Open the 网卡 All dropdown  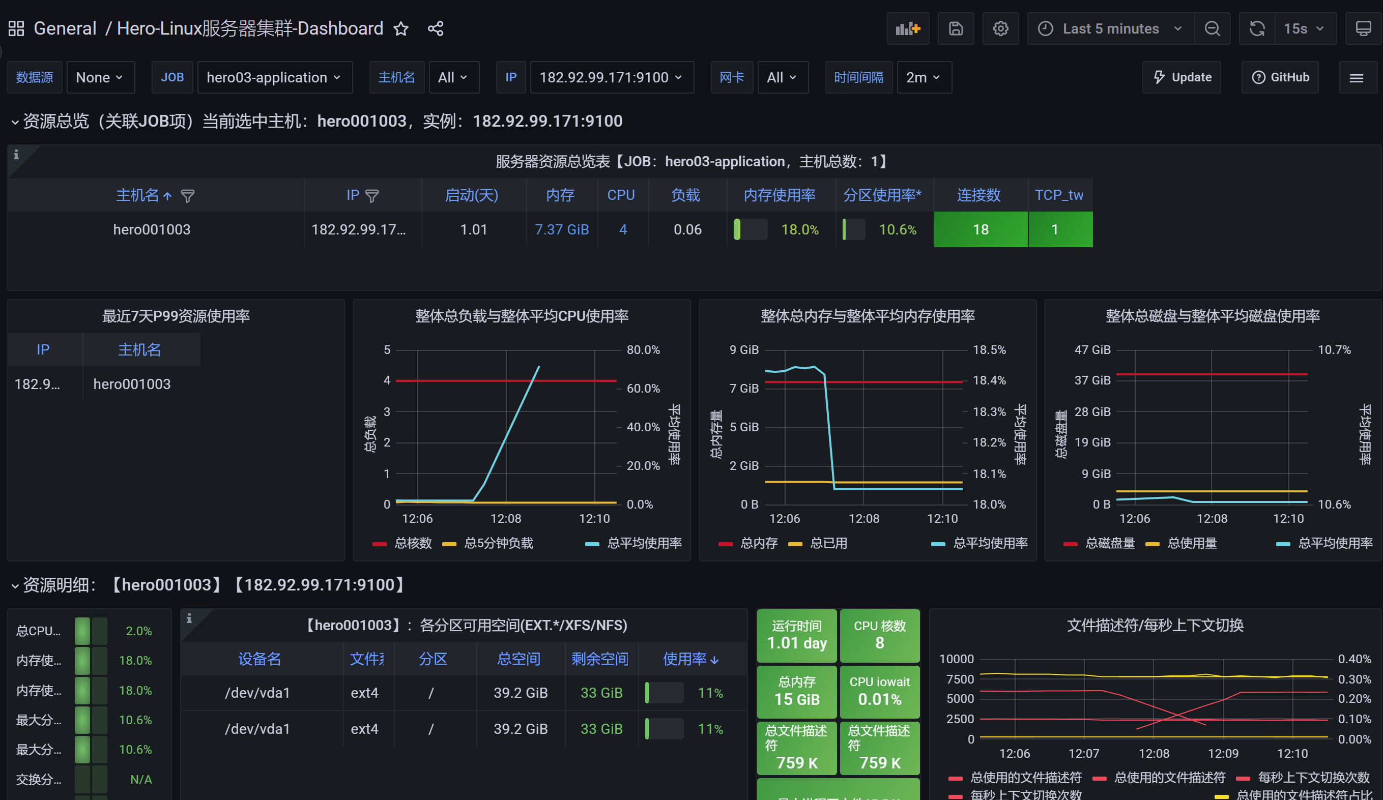(x=782, y=77)
